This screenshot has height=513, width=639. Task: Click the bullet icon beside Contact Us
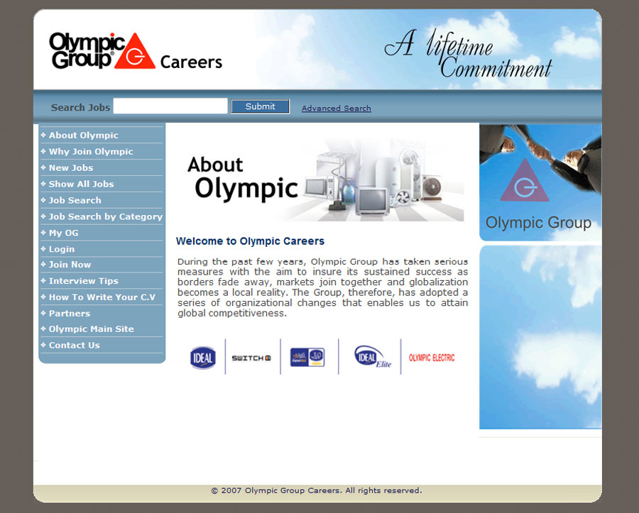pyautogui.click(x=43, y=345)
